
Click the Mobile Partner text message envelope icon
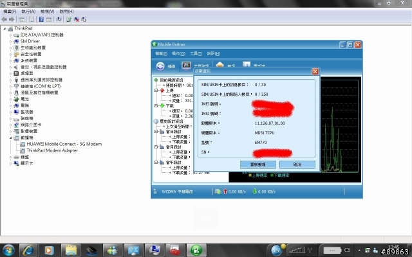[220, 65]
